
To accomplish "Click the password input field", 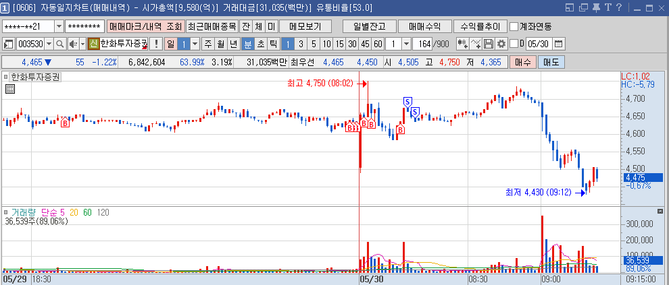I will coord(85,26).
